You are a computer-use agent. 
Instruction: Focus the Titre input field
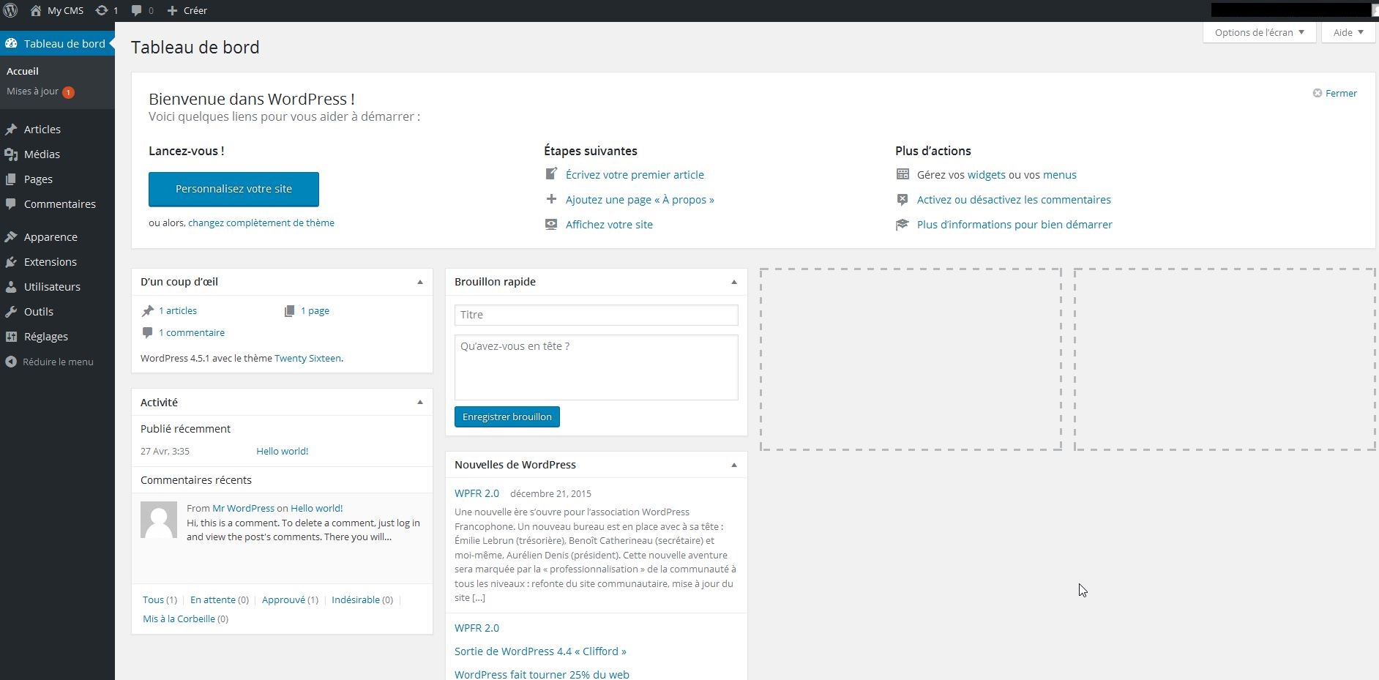point(596,315)
